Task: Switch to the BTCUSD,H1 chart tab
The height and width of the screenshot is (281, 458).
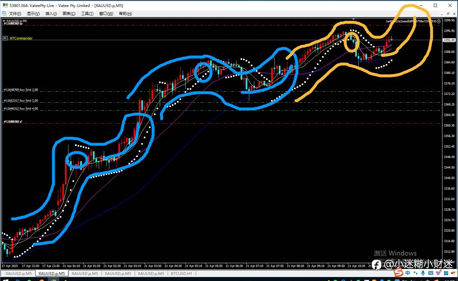Action: coord(181,273)
